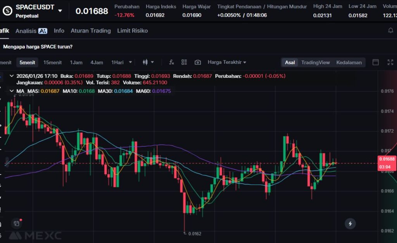Open the notification bell alerts
397x243 pixels.
pyautogui.click(x=390, y=31)
